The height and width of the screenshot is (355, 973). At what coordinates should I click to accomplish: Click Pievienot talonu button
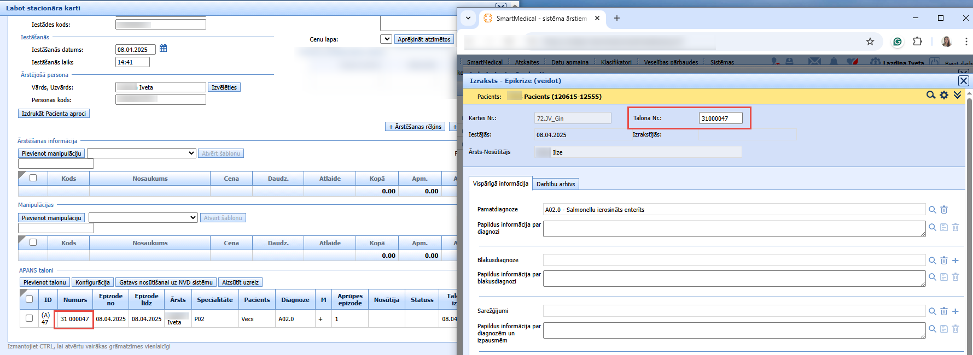(45, 282)
